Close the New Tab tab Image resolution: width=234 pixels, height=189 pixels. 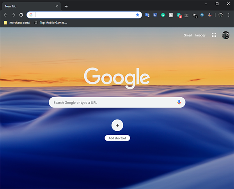point(57,6)
